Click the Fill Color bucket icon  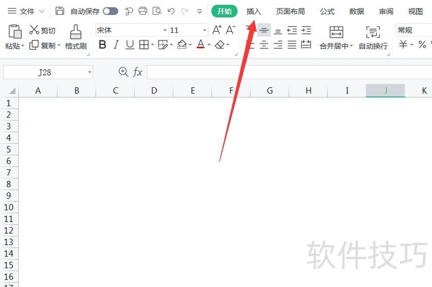tap(182, 45)
